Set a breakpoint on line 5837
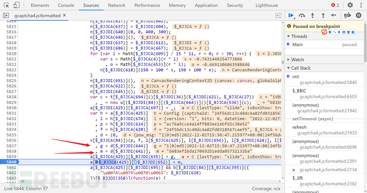 11,146
